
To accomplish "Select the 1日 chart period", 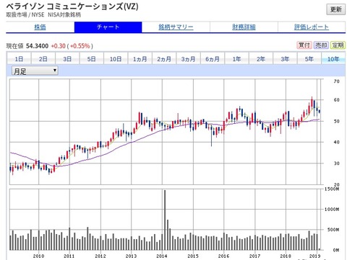I will (x=19, y=59).
